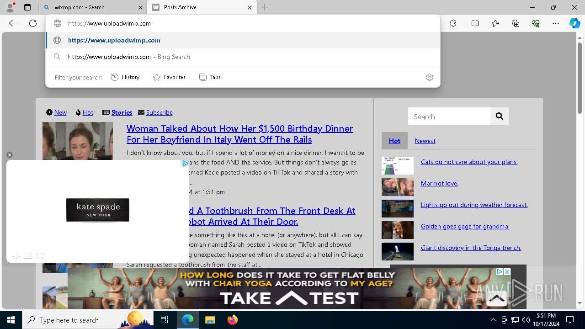
Task: Choose the Bing Search suggestion row
Action: point(243,57)
